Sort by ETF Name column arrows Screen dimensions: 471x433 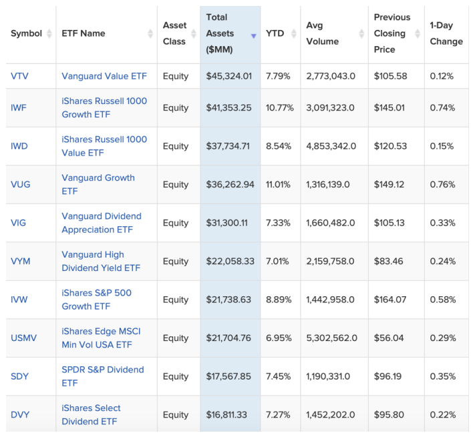point(150,33)
